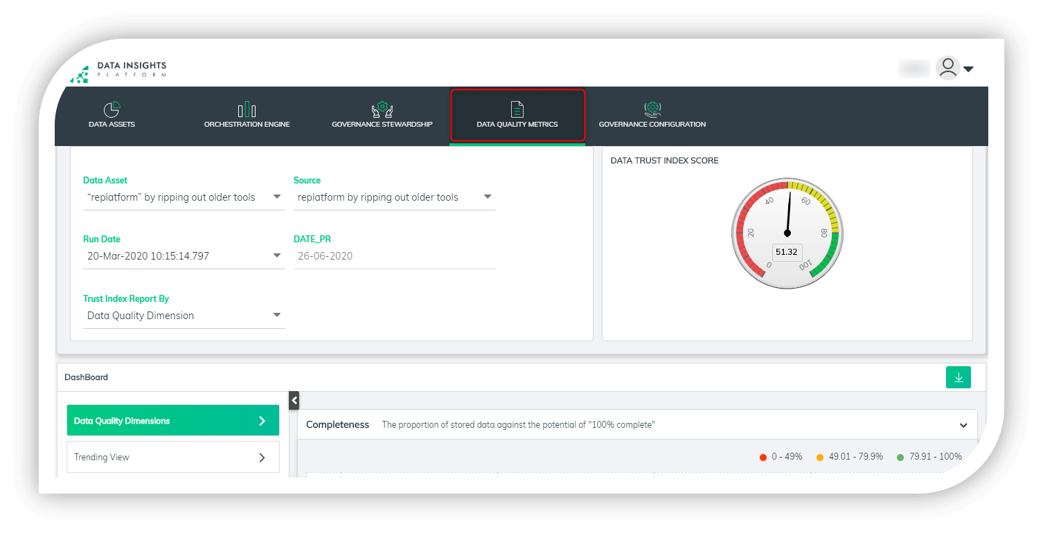Open the Governance Configuration gear icon
Image resolution: width=1043 pixels, height=533 pixels.
[x=652, y=109]
